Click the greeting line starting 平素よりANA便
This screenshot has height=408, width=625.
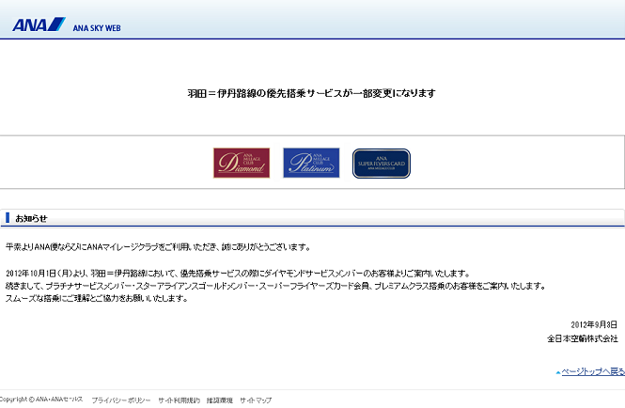click(x=158, y=247)
